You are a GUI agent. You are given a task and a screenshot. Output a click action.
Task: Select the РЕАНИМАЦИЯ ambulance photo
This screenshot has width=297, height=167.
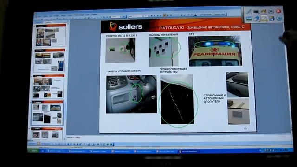215,51
